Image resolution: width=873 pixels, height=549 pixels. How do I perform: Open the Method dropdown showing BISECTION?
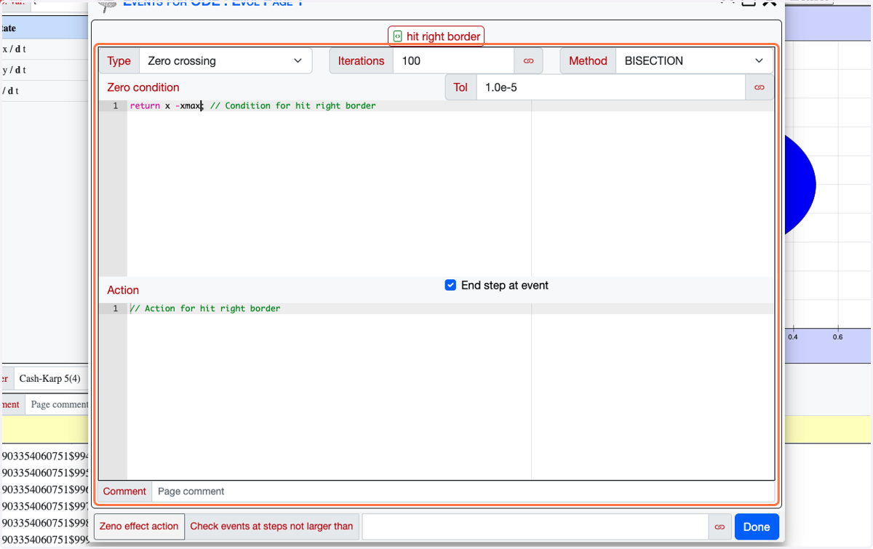click(694, 61)
